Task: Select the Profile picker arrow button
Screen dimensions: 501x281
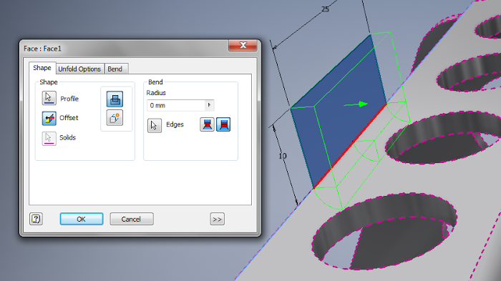Action: coord(49,98)
